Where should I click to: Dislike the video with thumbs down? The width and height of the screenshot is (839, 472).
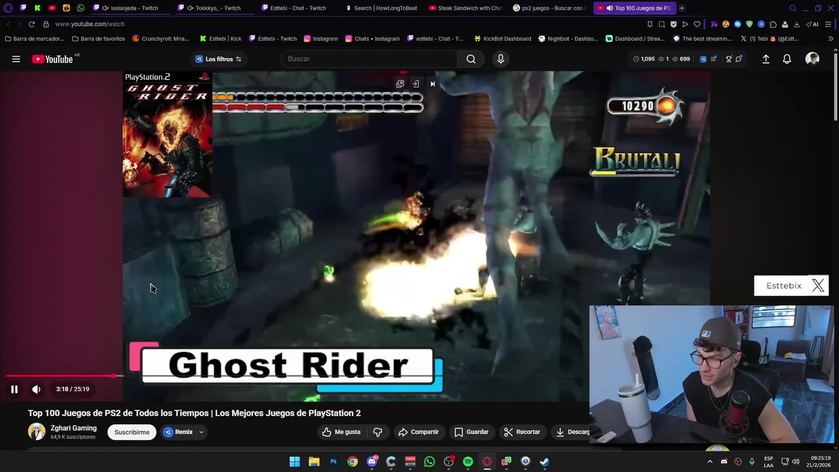click(378, 432)
